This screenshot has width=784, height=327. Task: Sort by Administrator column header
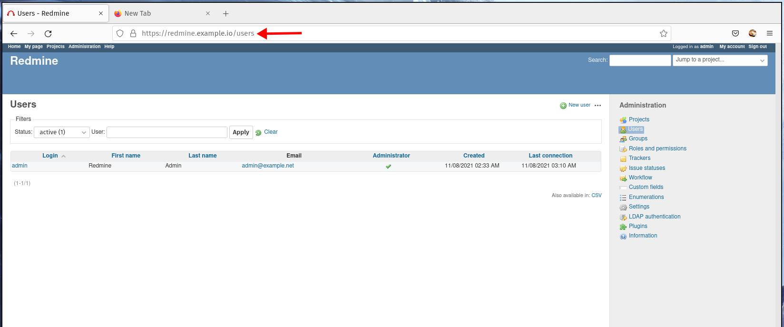(x=392, y=156)
